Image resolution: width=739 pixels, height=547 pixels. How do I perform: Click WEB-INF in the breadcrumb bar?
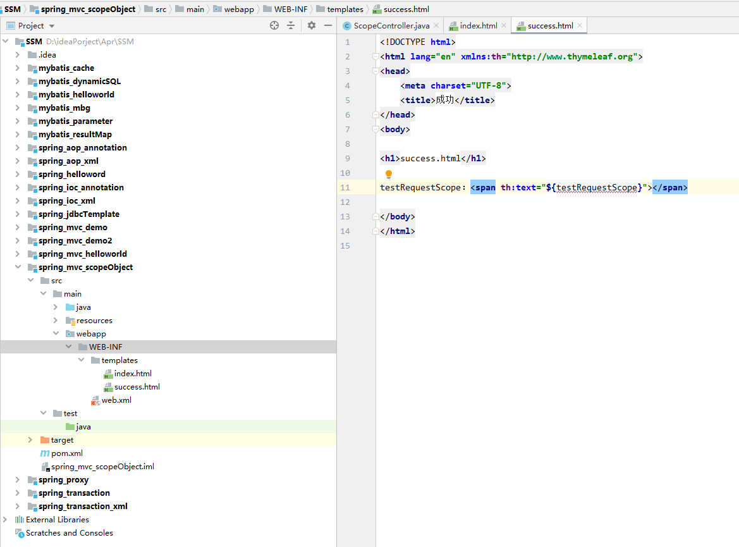(291, 9)
